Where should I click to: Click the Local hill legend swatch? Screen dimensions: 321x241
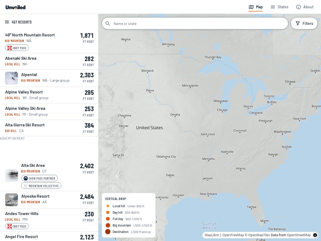coord(108,206)
